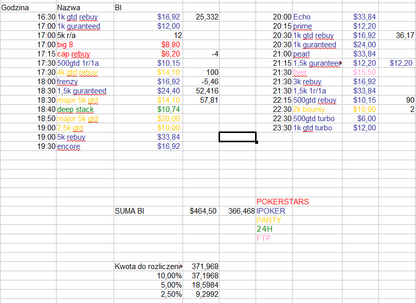Select the '500gtd rebuy' cell at 22:15
The width and height of the screenshot is (416, 303).
317,100
